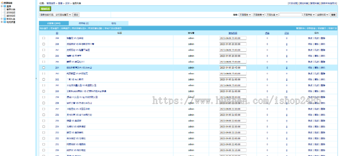
Task: Check the box on highlighted row 264
Action: tap(44, 67)
